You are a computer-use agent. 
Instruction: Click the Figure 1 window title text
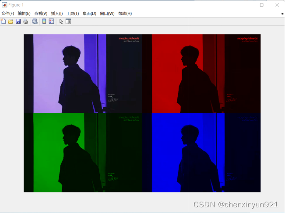[16, 5]
